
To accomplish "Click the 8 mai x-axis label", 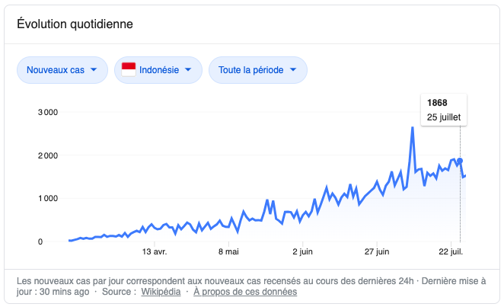I will (x=228, y=251).
